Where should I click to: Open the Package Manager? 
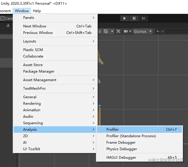[x=55, y=71]
